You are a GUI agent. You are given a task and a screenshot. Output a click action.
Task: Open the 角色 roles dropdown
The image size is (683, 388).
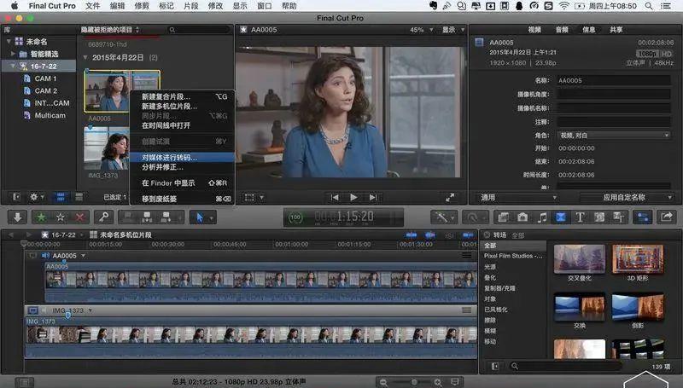click(x=614, y=136)
